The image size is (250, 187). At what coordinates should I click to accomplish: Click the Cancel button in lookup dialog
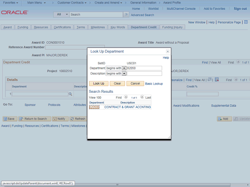135,83
